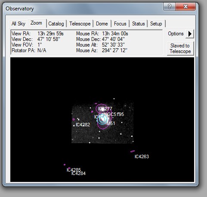This screenshot has width=207, height=197.
Task: Open the Catalog tab
Action: click(56, 24)
